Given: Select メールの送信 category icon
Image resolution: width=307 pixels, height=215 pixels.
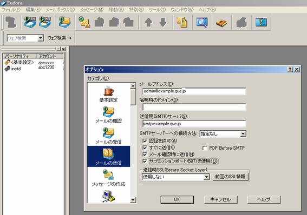Looking at the screenshot, I should [x=108, y=157].
